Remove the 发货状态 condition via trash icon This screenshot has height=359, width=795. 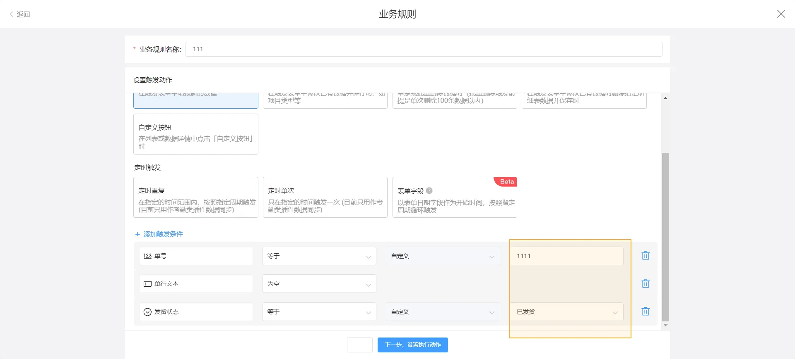click(645, 311)
